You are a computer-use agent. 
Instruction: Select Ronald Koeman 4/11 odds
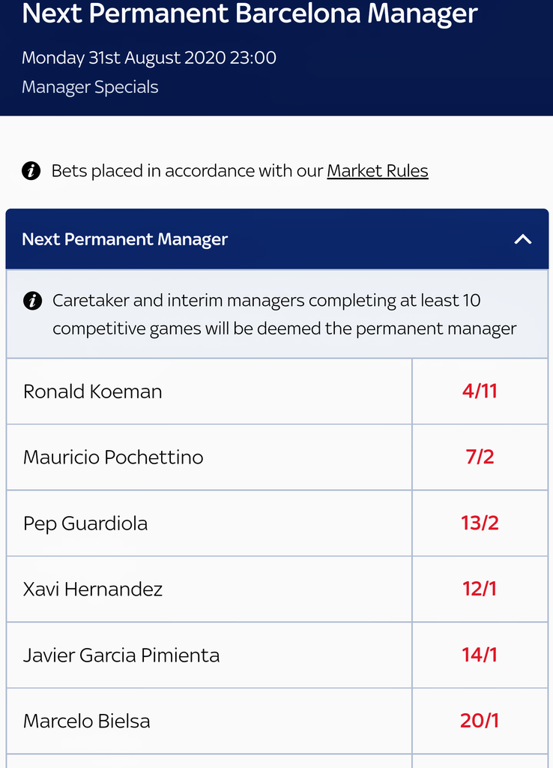(x=480, y=391)
